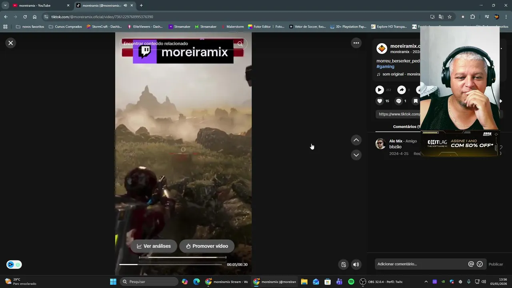Open StormCraft Dashboard bookmark
This screenshot has width=512, height=288.
click(x=104, y=27)
